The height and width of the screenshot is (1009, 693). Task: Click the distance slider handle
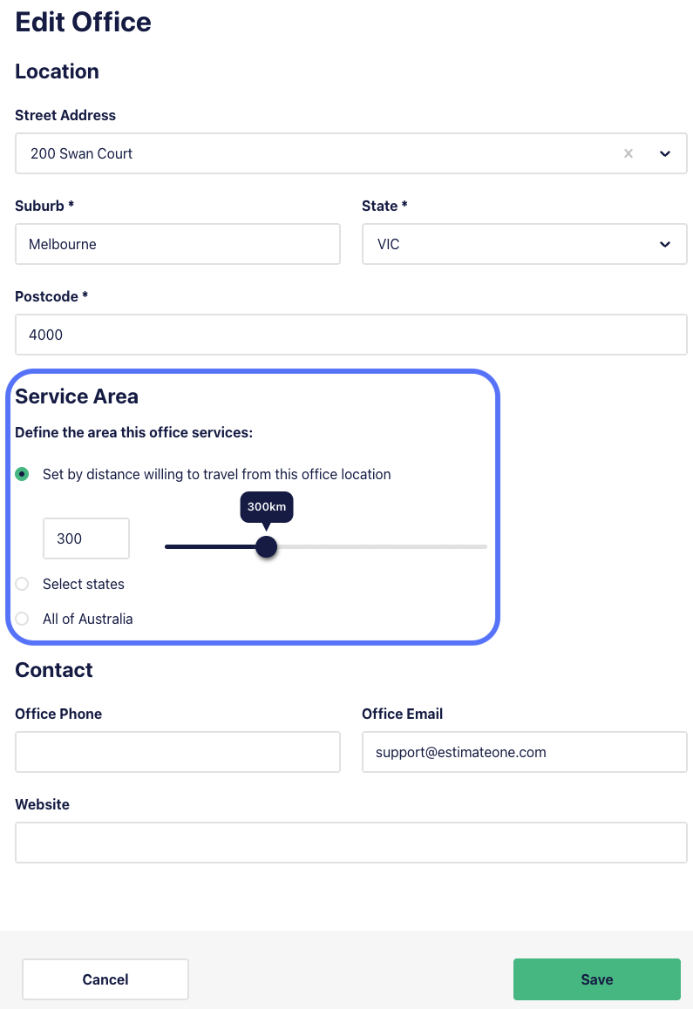tap(266, 547)
